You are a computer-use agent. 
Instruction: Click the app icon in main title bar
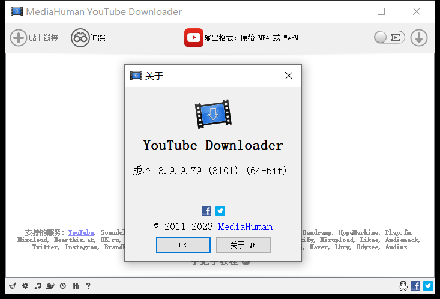[17, 11]
